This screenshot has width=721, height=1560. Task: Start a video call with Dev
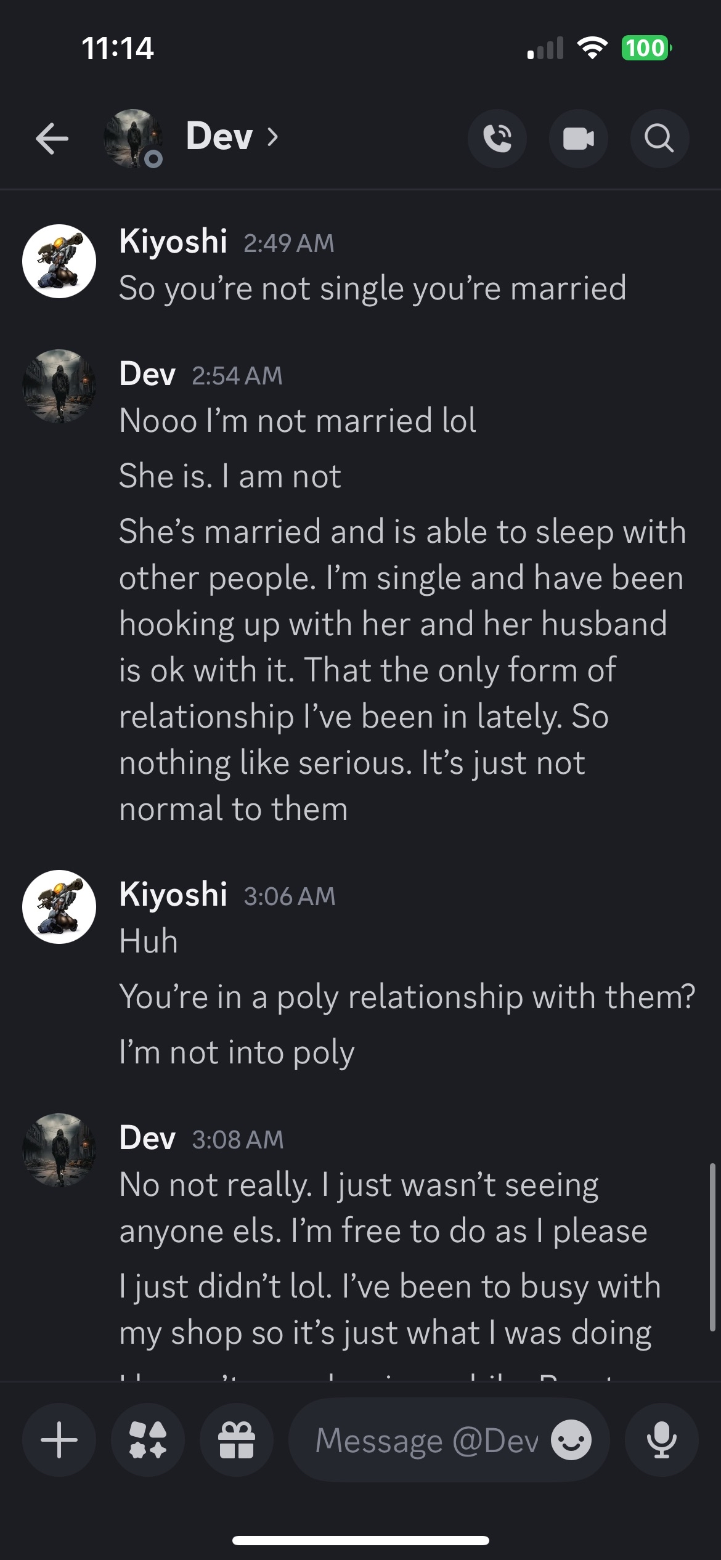[x=578, y=139]
